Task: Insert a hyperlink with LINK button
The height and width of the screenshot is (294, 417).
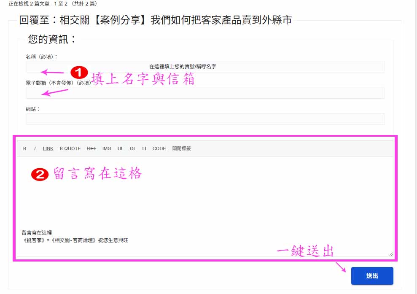Action: point(48,148)
